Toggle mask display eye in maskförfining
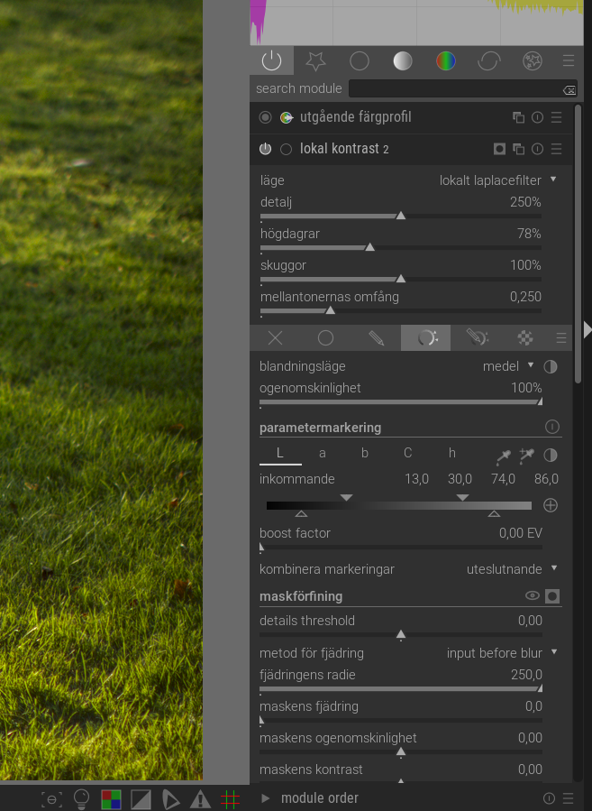Image resolution: width=592 pixels, height=811 pixels. (x=533, y=596)
